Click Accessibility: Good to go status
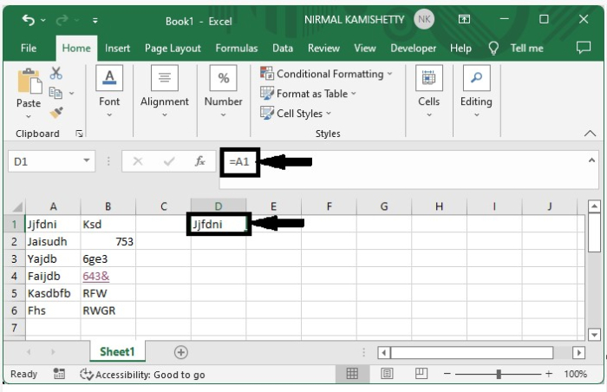Screen dimensions: 607x392 coord(142,375)
